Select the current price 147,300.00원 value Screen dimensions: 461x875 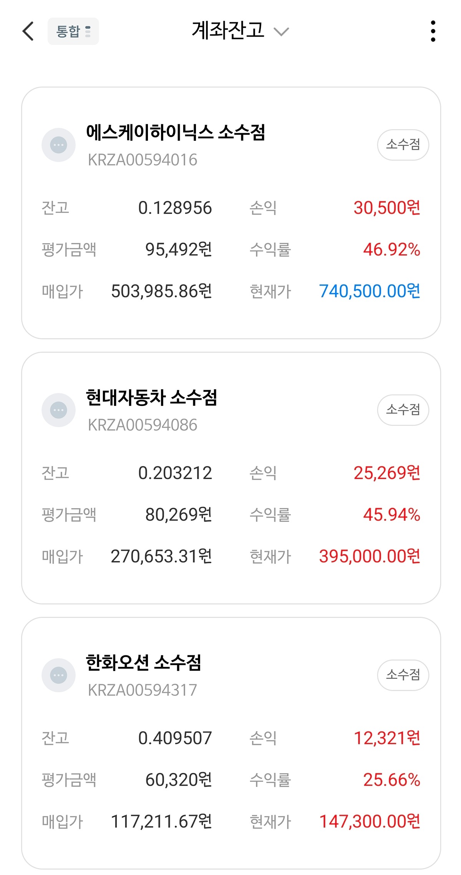point(370,822)
